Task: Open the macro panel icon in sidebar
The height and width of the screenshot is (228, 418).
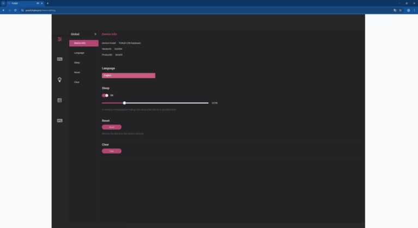Action: (x=60, y=100)
